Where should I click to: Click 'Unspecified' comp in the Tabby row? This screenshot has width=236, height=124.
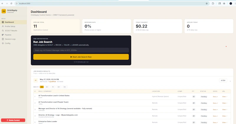(182, 103)
